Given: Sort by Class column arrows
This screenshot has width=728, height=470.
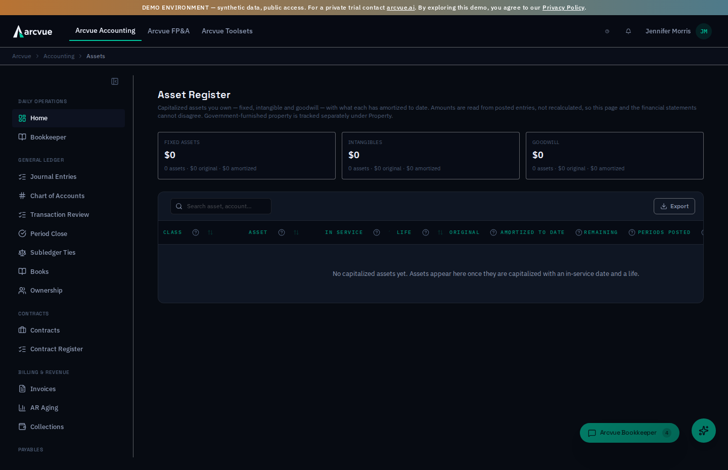Looking at the screenshot, I should point(210,232).
